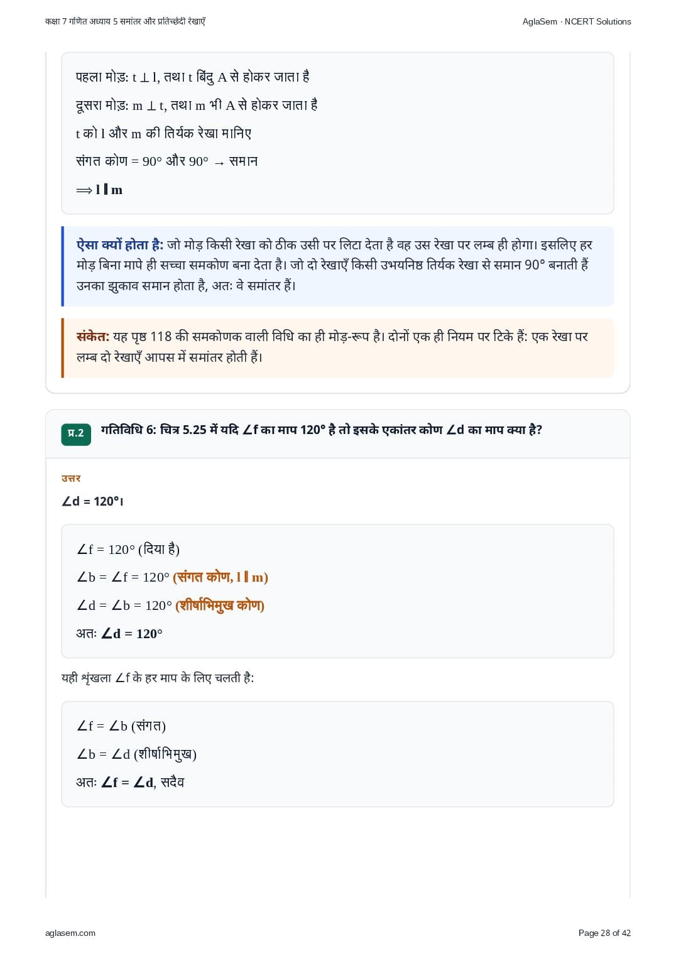
Task: Click the संगत कोण, l ∥ m orange note
Action: [x=221, y=577]
